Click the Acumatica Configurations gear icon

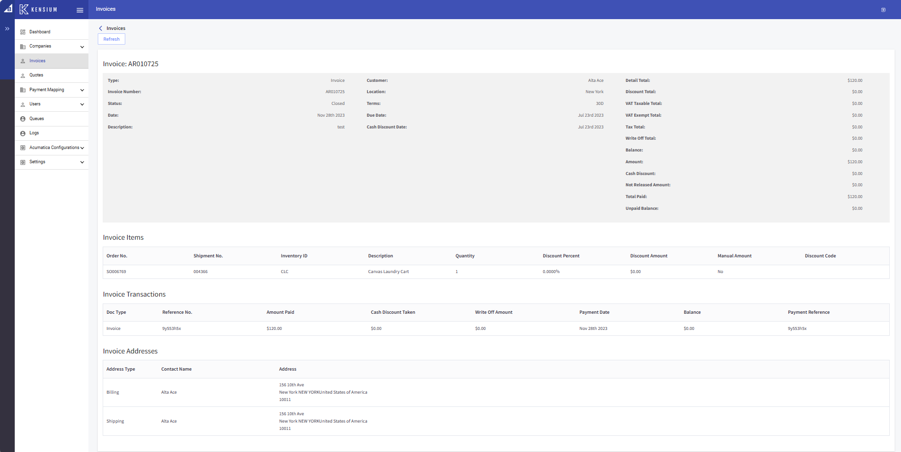(x=23, y=148)
